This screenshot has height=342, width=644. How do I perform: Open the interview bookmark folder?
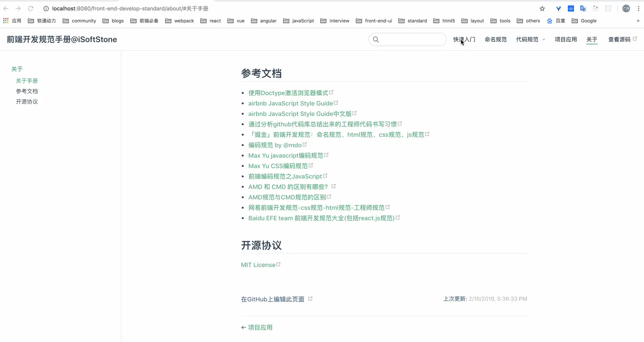point(335,21)
